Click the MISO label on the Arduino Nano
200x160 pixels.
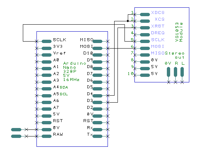pos(87,40)
